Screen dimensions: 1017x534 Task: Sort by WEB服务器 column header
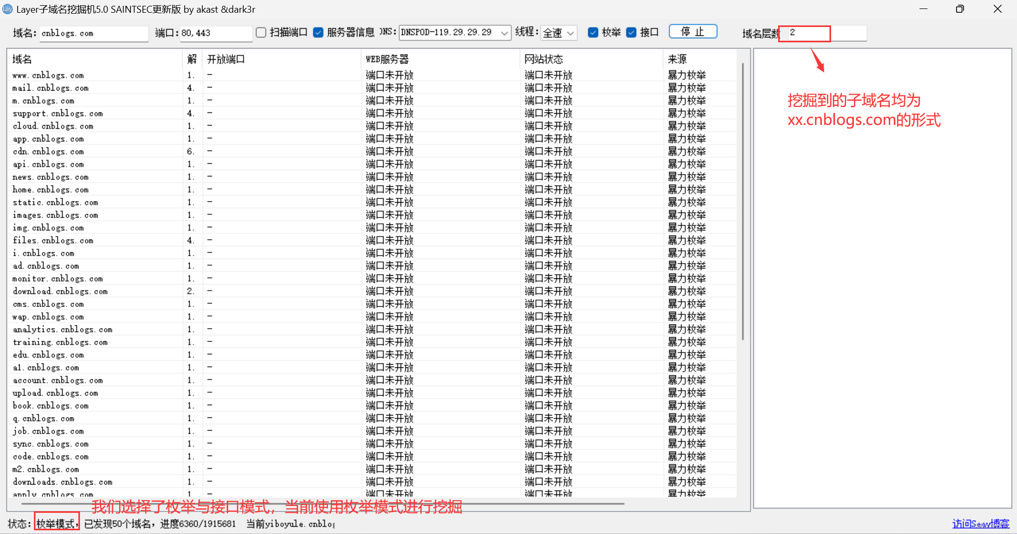click(x=441, y=59)
